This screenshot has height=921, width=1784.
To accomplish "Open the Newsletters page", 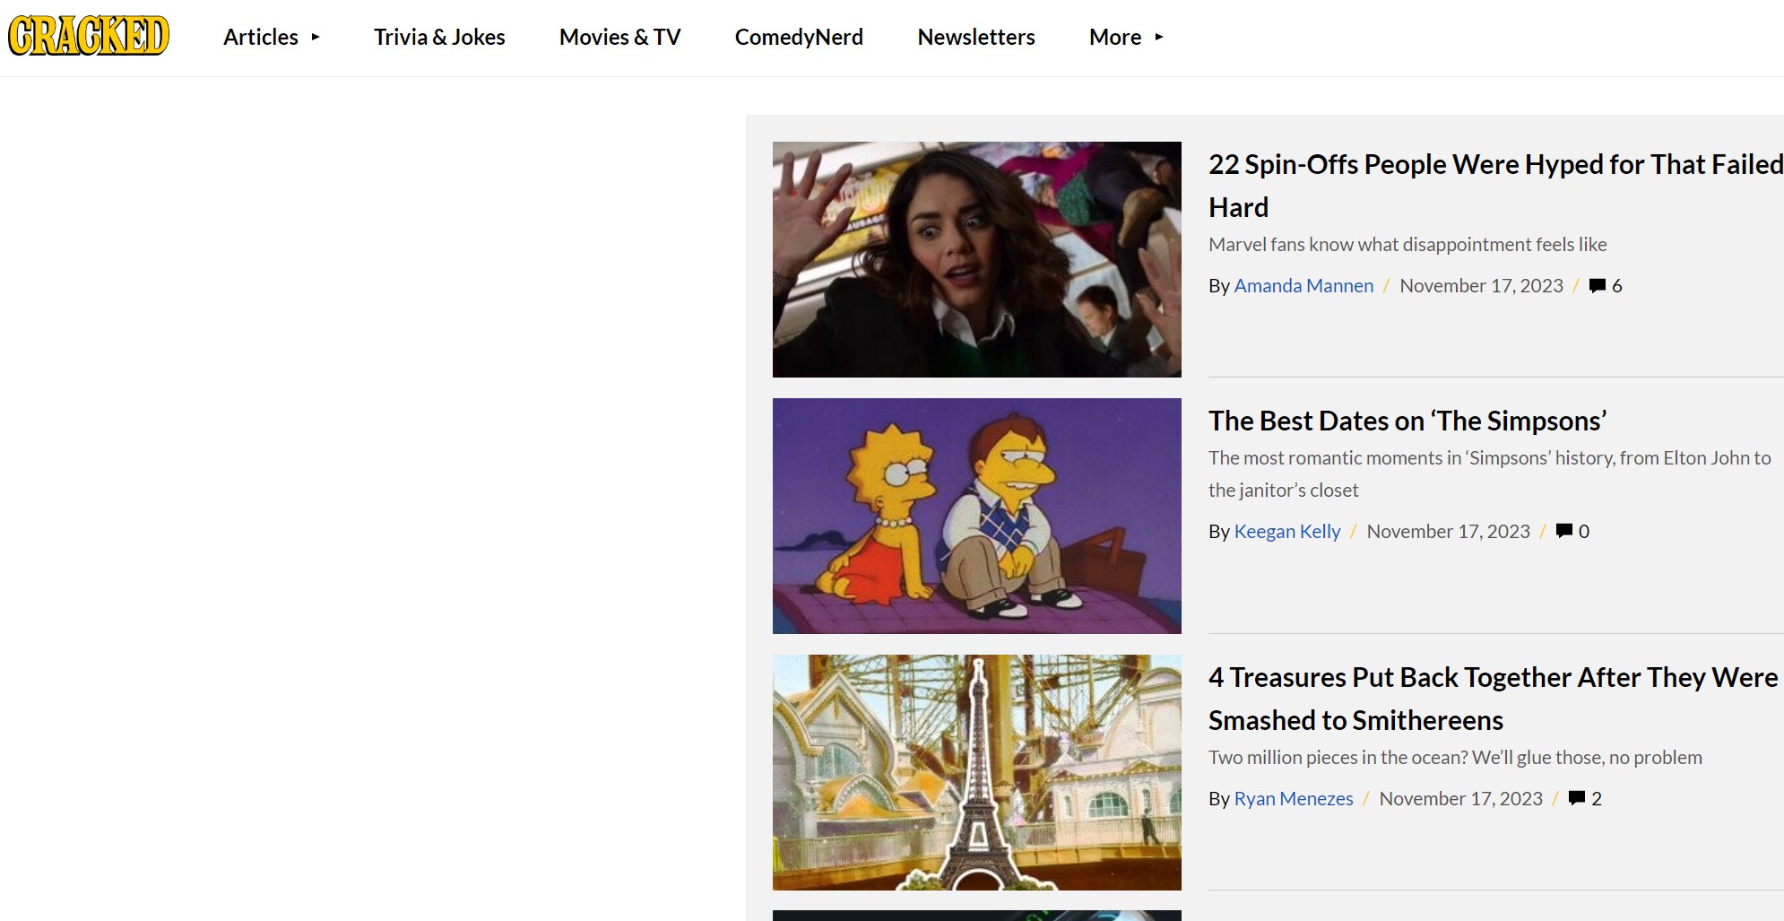I will pos(976,37).
